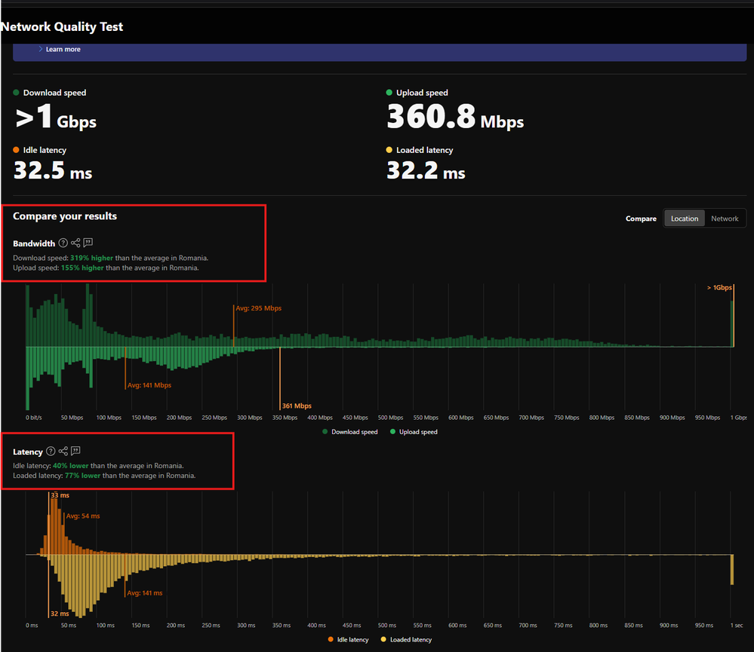The width and height of the screenshot is (754, 652).
Task: Open the Latency feedback comment icon
Action: point(75,451)
